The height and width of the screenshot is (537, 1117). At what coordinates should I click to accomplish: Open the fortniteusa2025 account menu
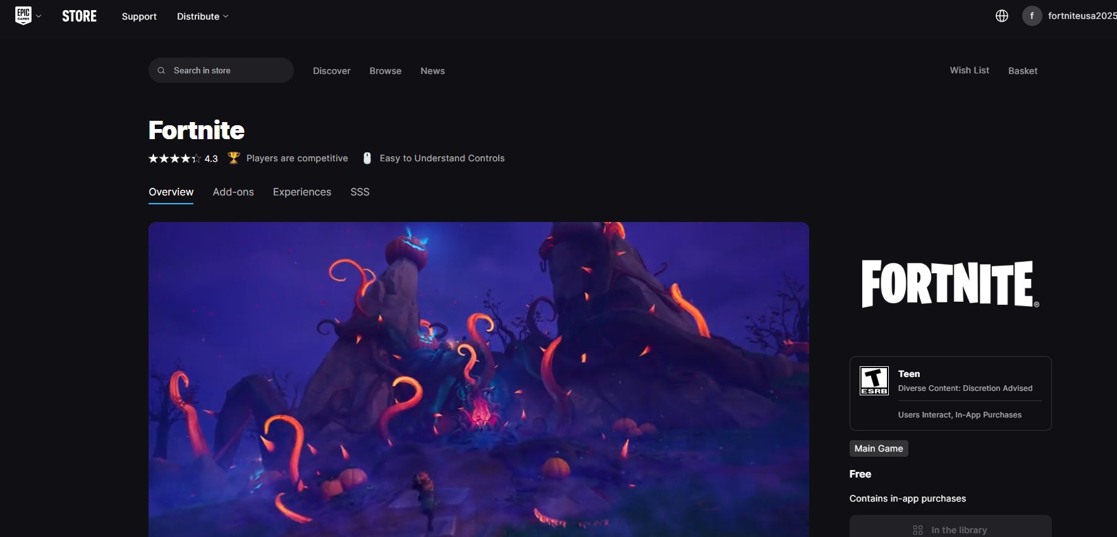coord(1081,16)
